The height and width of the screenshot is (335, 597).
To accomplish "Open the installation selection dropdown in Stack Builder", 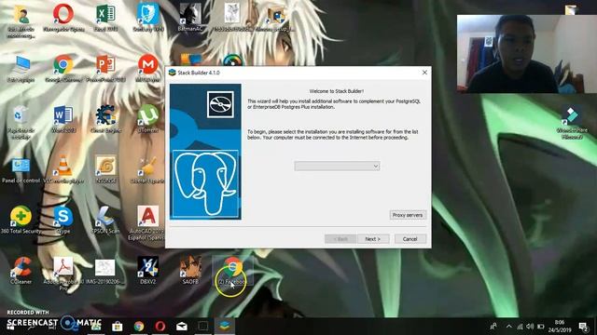I will pyautogui.click(x=337, y=166).
